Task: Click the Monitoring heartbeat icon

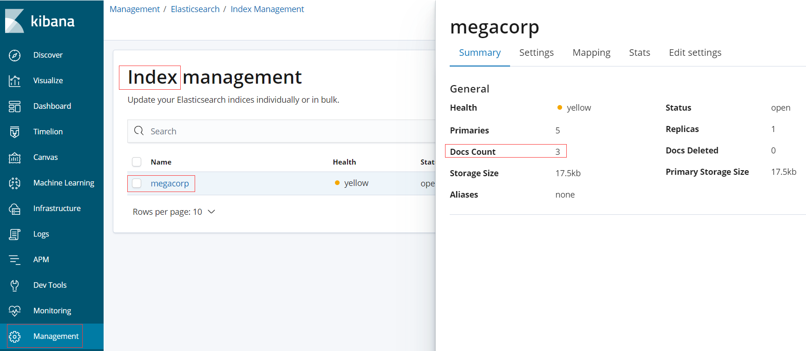Action: point(14,311)
